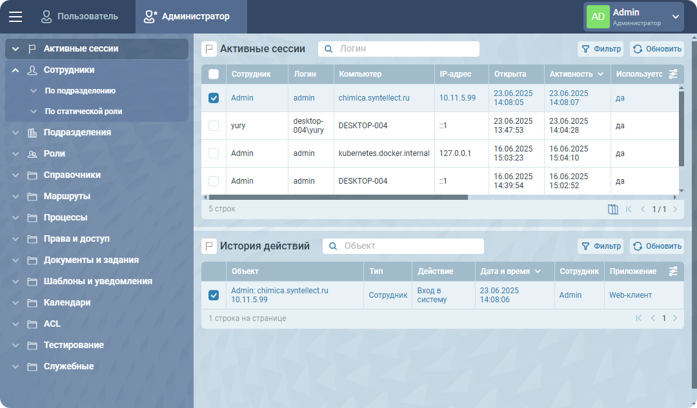Click the column settings icon in sessions table
Screen dimensions: 697x408
click(673, 74)
